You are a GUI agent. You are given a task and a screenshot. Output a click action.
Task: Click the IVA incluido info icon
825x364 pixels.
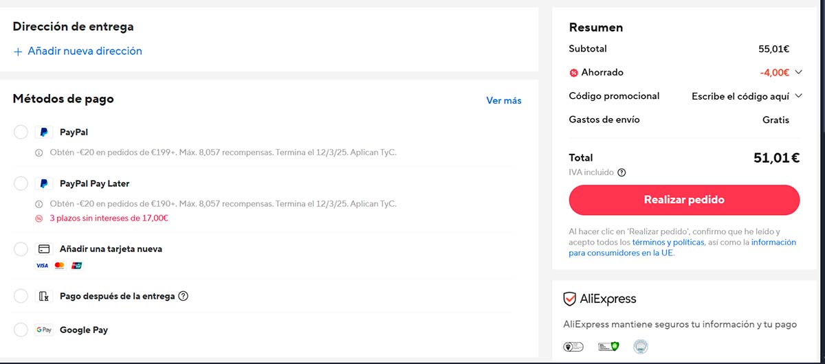(x=621, y=173)
